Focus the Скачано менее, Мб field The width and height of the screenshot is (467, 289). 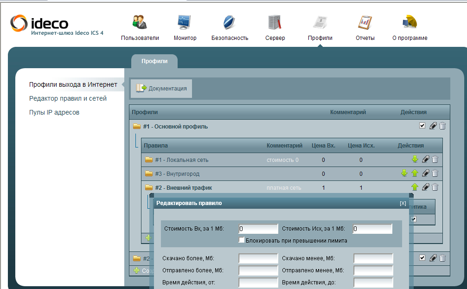pos(373,258)
